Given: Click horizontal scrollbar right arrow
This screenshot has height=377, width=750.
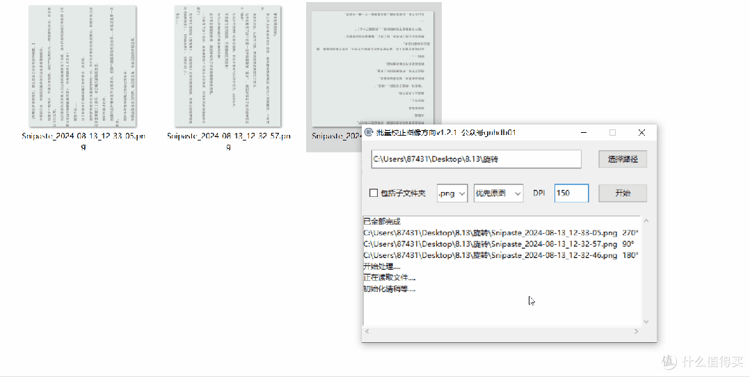Looking at the screenshot, I should (x=636, y=331).
